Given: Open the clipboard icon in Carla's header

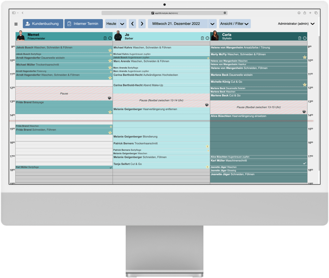Looking at the screenshot, I should 300,38.
